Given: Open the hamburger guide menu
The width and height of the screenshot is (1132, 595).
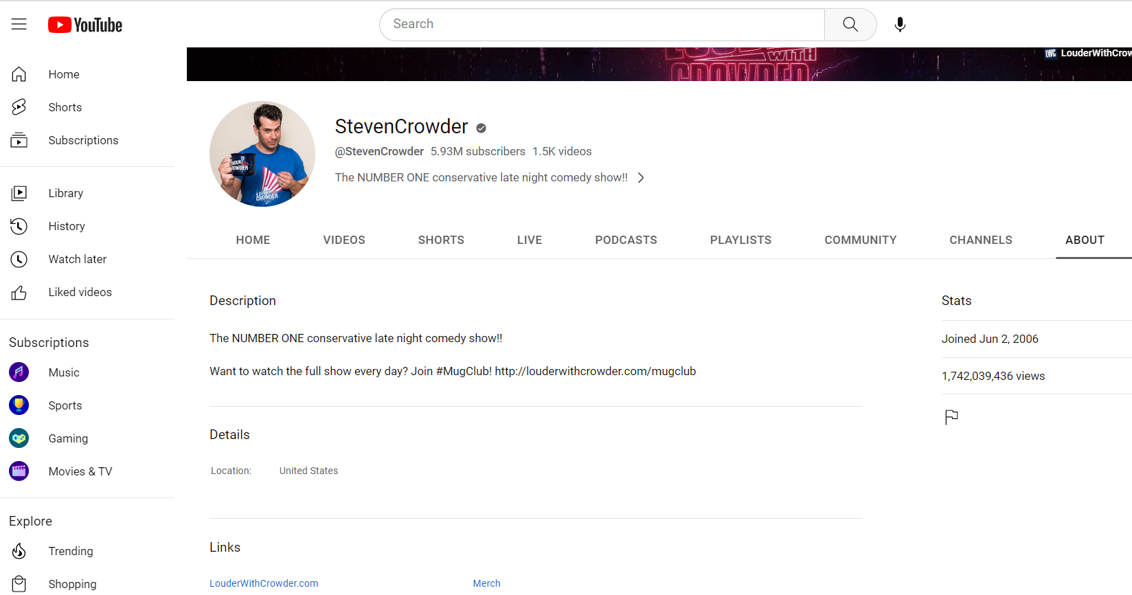Looking at the screenshot, I should 19,25.
